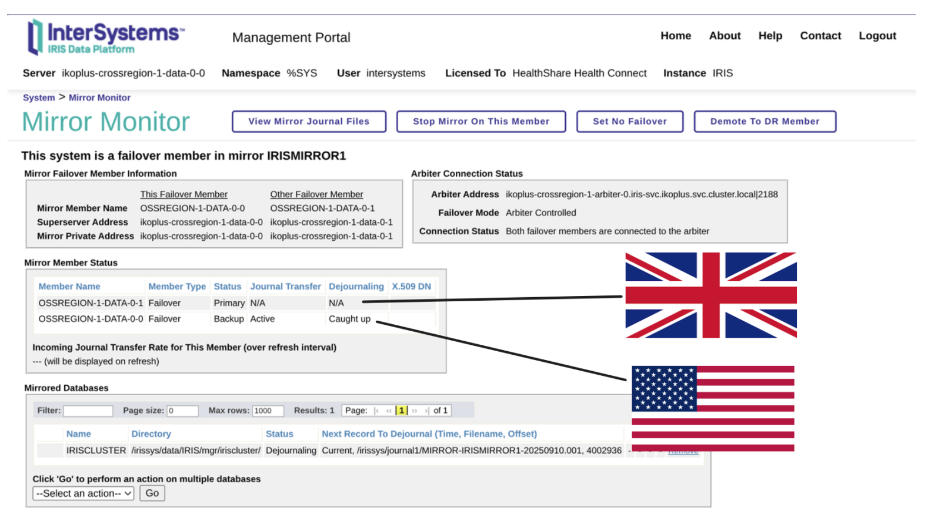
Task: Click the Backup status value
Action: click(229, 319)
